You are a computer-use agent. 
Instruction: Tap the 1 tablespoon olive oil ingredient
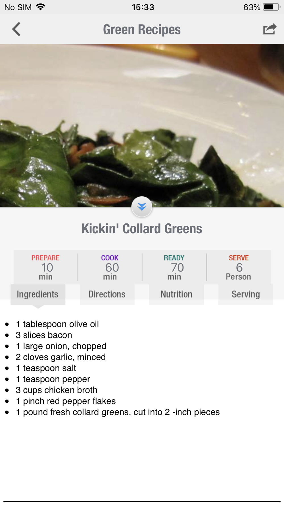pos(57,324)
